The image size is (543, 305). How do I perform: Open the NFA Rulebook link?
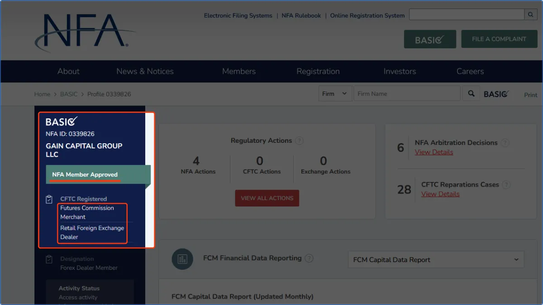click(301, 15)
